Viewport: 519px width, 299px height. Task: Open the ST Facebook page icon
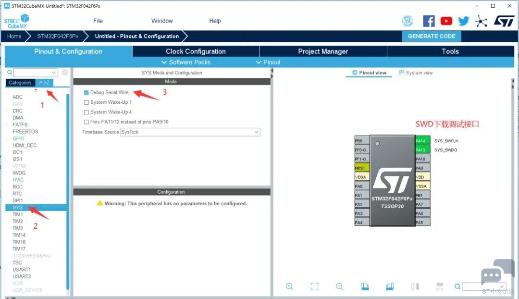coord(429,21)
